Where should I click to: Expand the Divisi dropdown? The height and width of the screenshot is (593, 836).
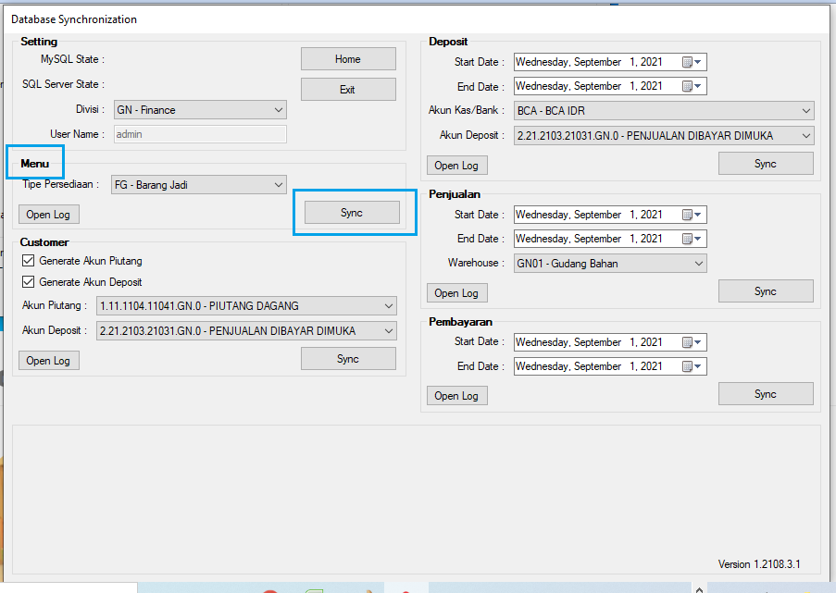279,110
